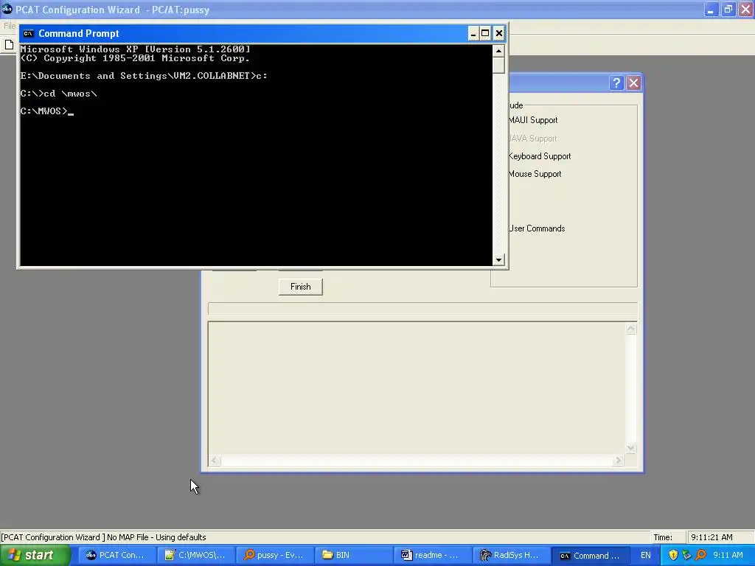This screenshot has width=755, height=566.
Task: Click the wizard progress bar field
Action: tap(422, 309)
